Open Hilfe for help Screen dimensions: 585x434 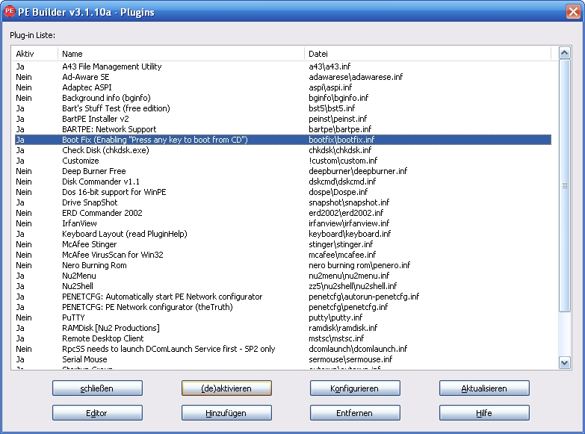(x=484, y=413)
